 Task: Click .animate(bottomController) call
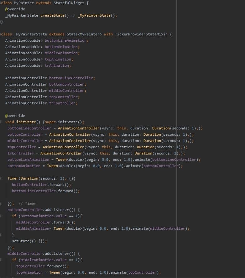152,166
